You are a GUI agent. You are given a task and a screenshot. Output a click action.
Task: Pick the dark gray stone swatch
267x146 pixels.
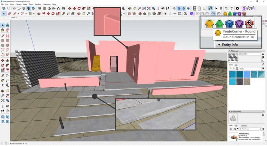pos(239,82)
